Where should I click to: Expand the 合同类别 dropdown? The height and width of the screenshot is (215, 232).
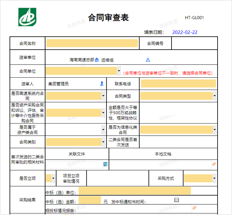click(103, 142)
